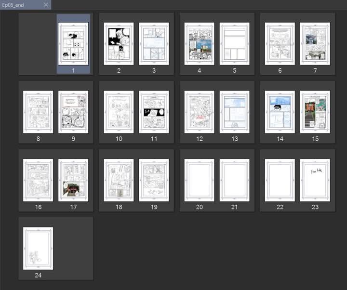Pick page 13 thumbnail

[234, 112]
